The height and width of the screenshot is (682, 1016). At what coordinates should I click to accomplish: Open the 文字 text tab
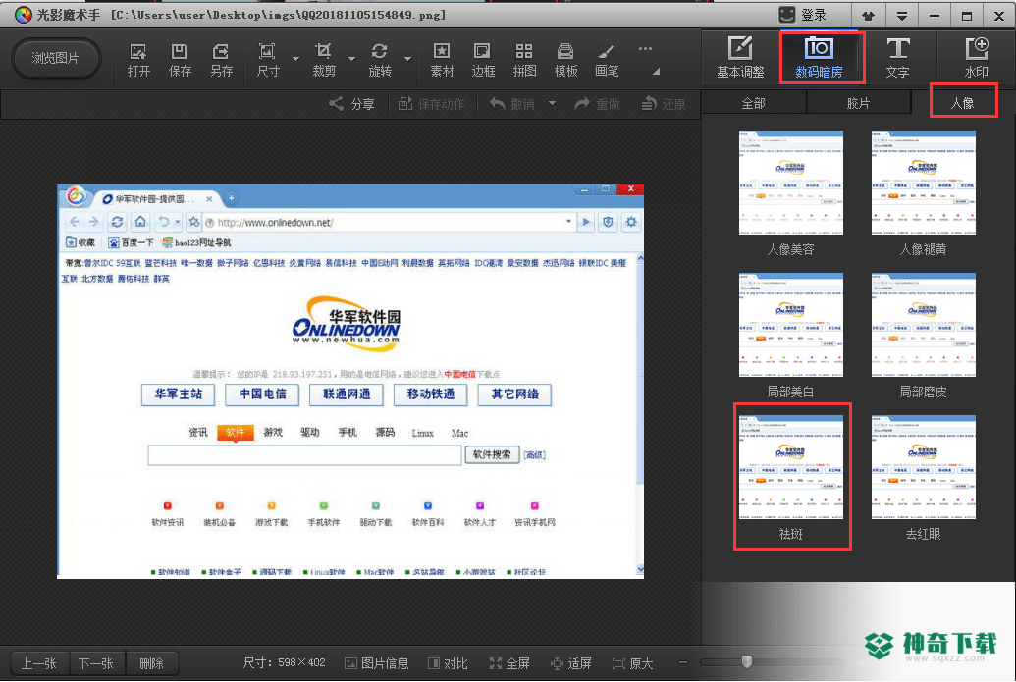[x=897, y=57]
